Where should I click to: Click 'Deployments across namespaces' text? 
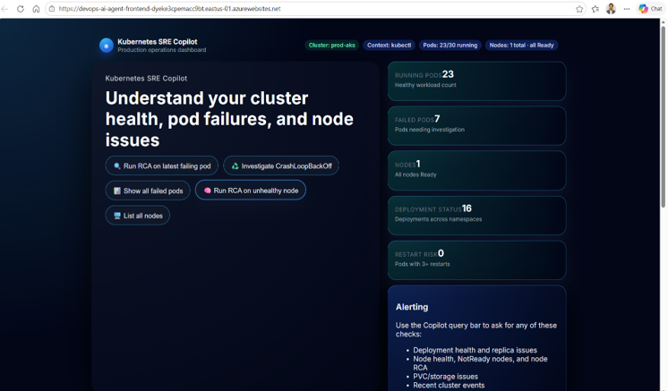click(439, 219)
